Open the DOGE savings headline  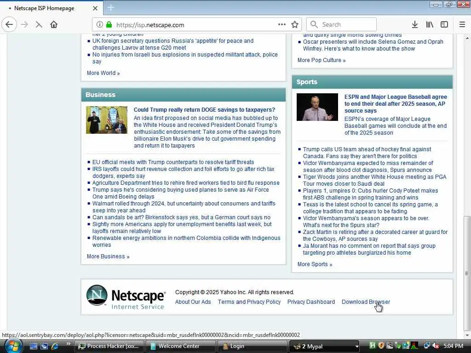point(204,110)
